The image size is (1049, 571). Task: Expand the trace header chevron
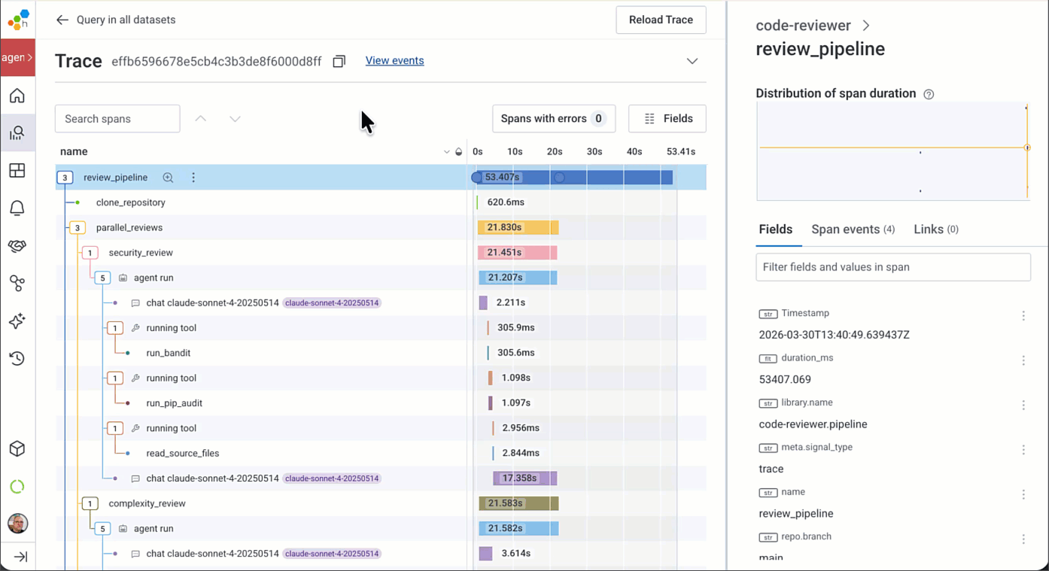tap(692, 61)
